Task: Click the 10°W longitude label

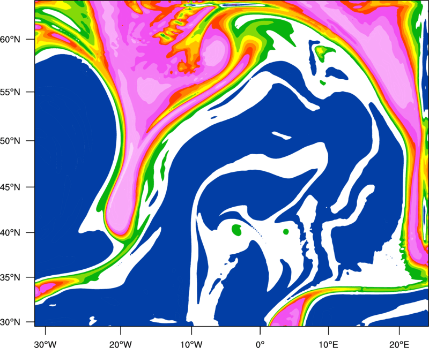Action: click(x=191, y=344)
